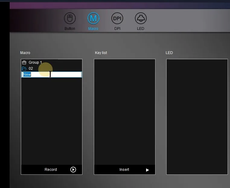This screenshot has width=230, height=188.
Task: Select macro folder 02
Action: (31, 69)
